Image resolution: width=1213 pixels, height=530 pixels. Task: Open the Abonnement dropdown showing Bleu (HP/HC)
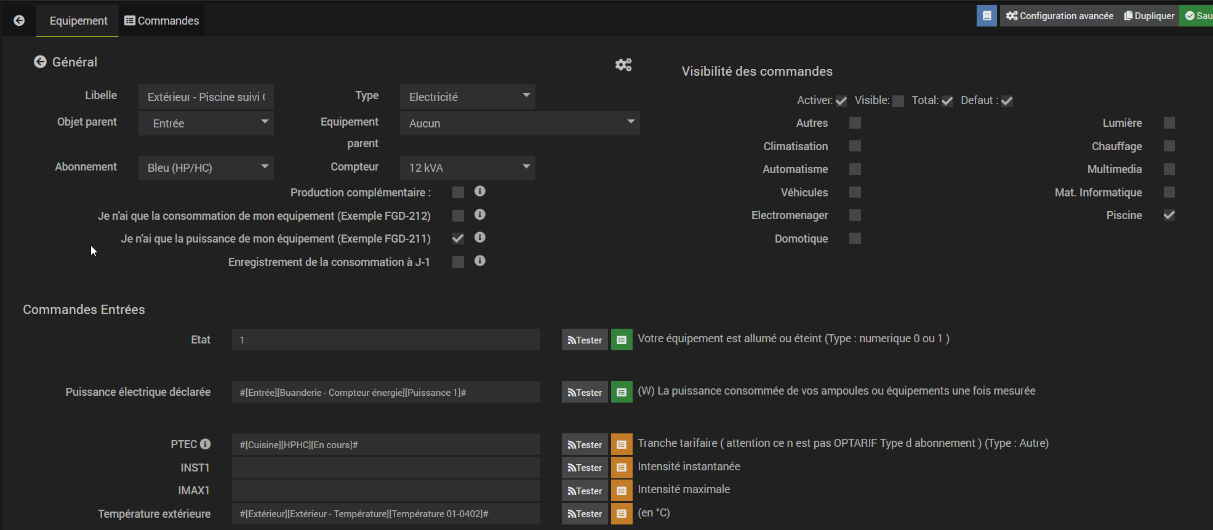[x=206, y=168]
